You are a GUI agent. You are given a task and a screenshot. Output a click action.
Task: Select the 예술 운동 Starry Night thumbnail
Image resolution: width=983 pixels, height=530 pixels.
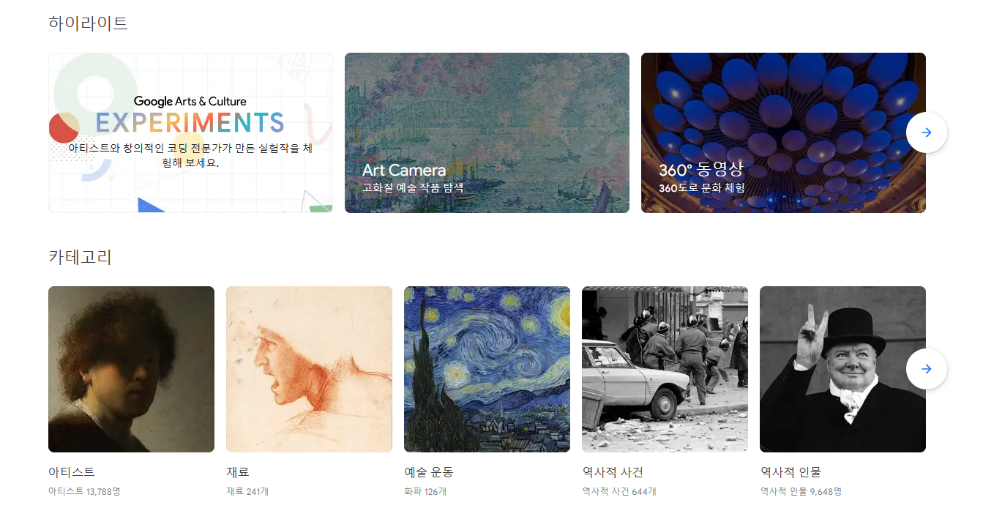pyautogui.click(x=487, y=369)
